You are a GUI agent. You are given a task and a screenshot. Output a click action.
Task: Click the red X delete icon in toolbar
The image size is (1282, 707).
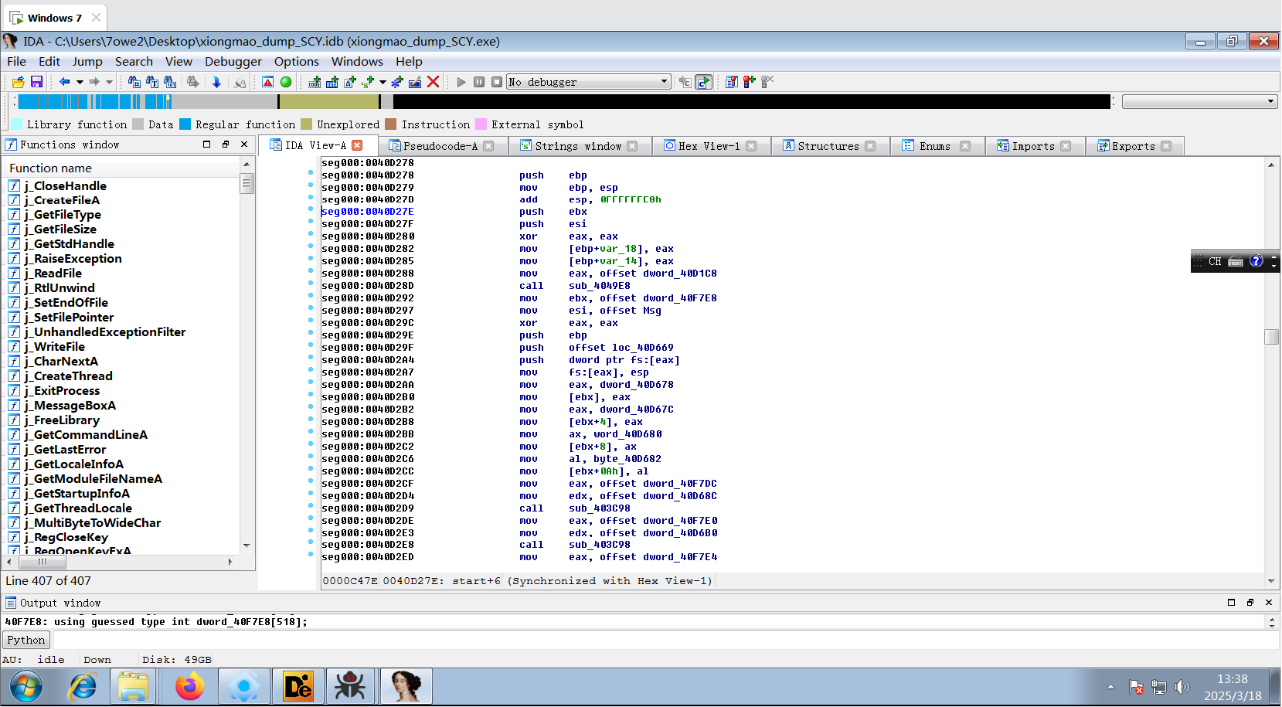point(434,82)
